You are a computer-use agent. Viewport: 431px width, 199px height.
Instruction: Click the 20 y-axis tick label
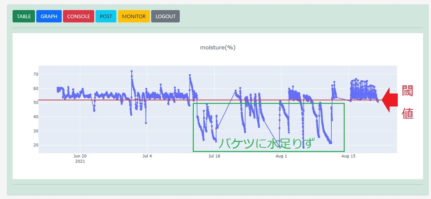36,145
